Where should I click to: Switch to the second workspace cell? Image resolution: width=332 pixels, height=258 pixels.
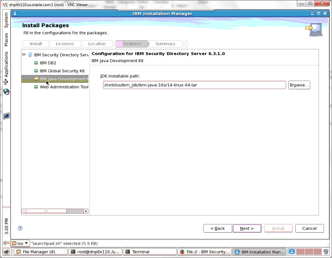coord(300,252)
